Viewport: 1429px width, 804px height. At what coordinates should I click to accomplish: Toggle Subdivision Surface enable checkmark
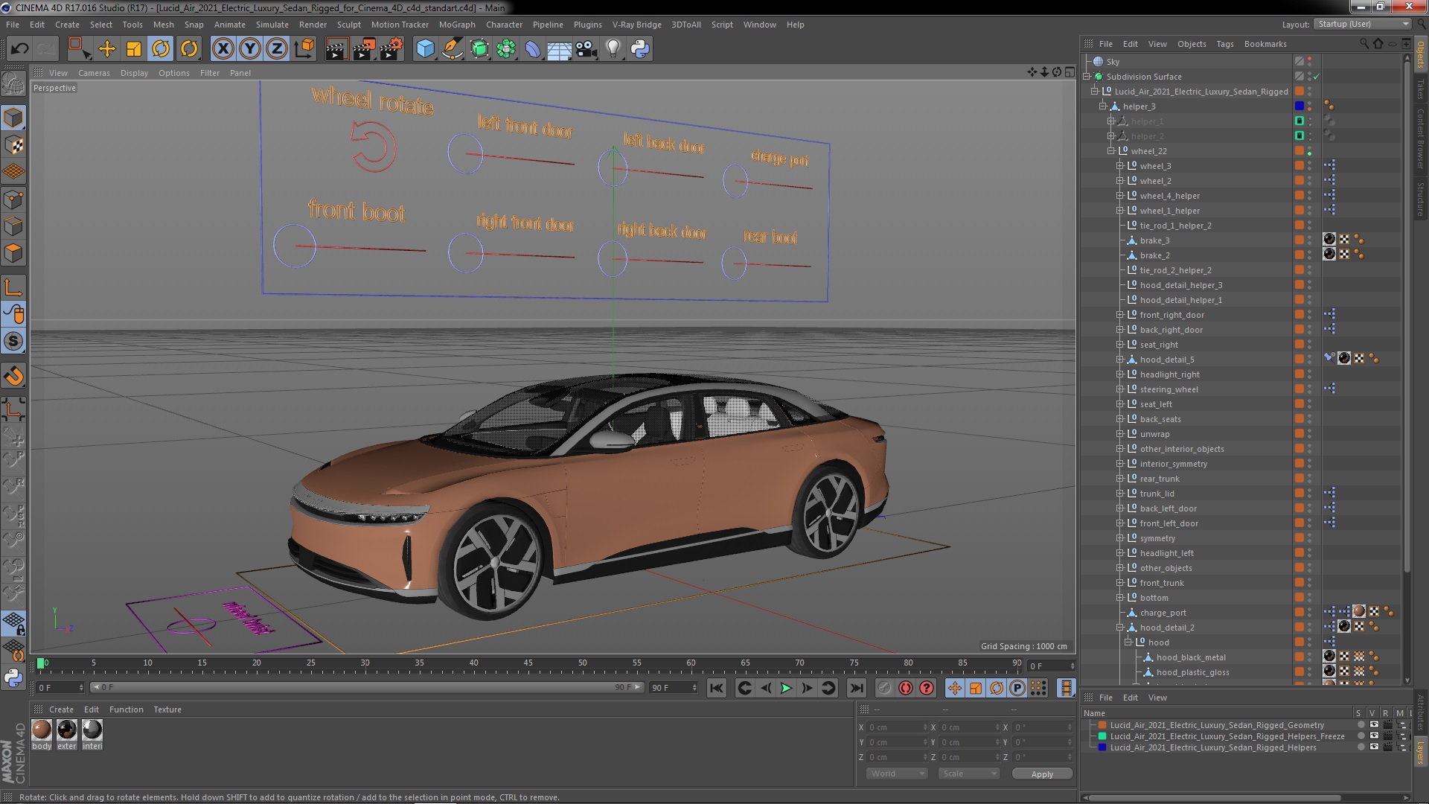coord(1316,77)
